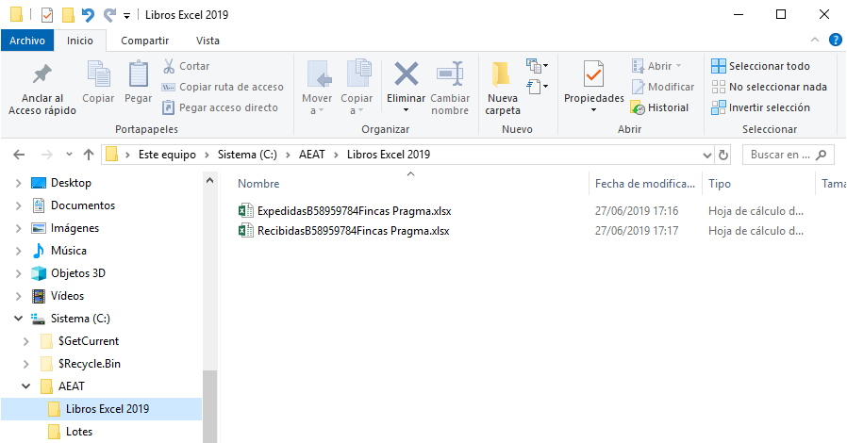847x443 pixels.
Task: Click Este equipo in the address bar
Action: [167, 155]
